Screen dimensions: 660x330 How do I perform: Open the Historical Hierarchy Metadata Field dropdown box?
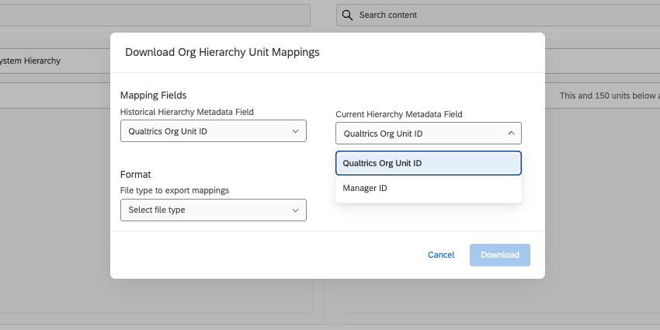(206, 131)
